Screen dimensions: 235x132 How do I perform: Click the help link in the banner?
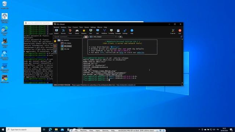pos(121,52)
